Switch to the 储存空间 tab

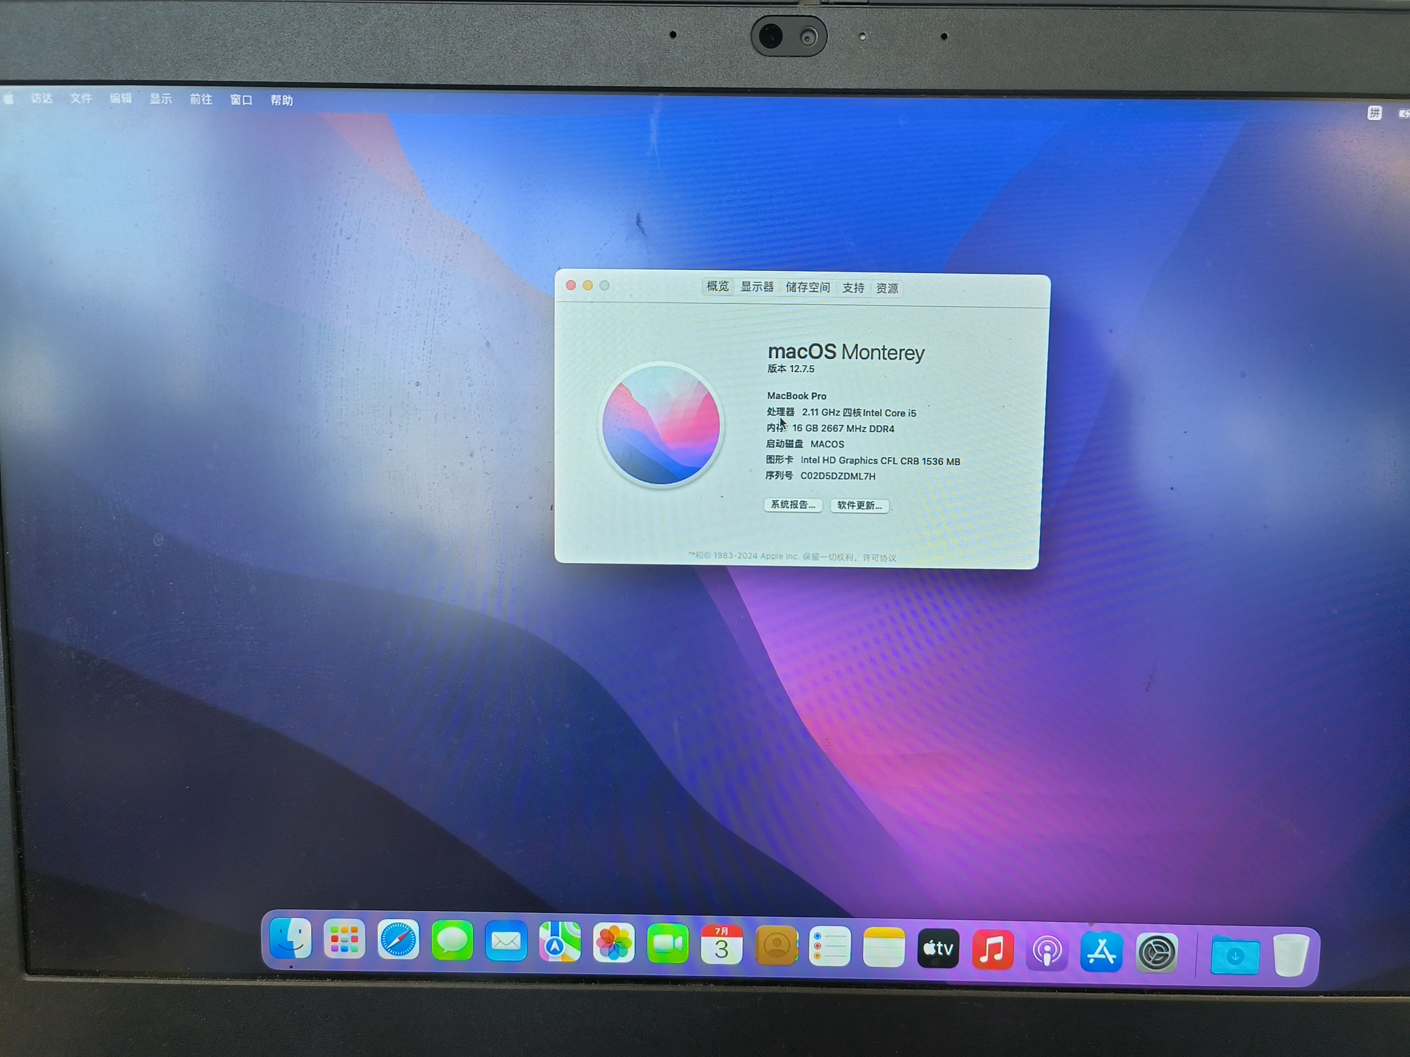808,287
